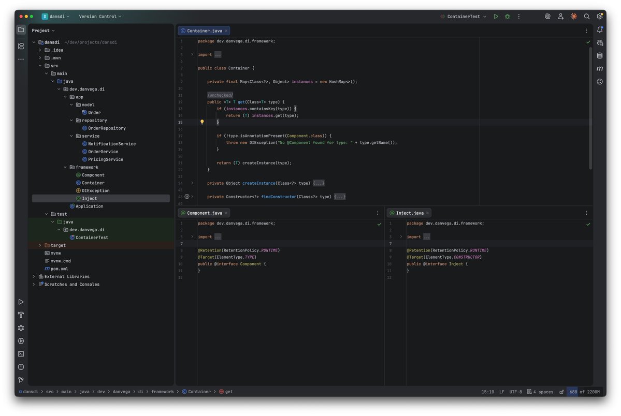Open the Project tool window folder icon
621x416 pixels.
pyautogui.click(x=21, y=29)
